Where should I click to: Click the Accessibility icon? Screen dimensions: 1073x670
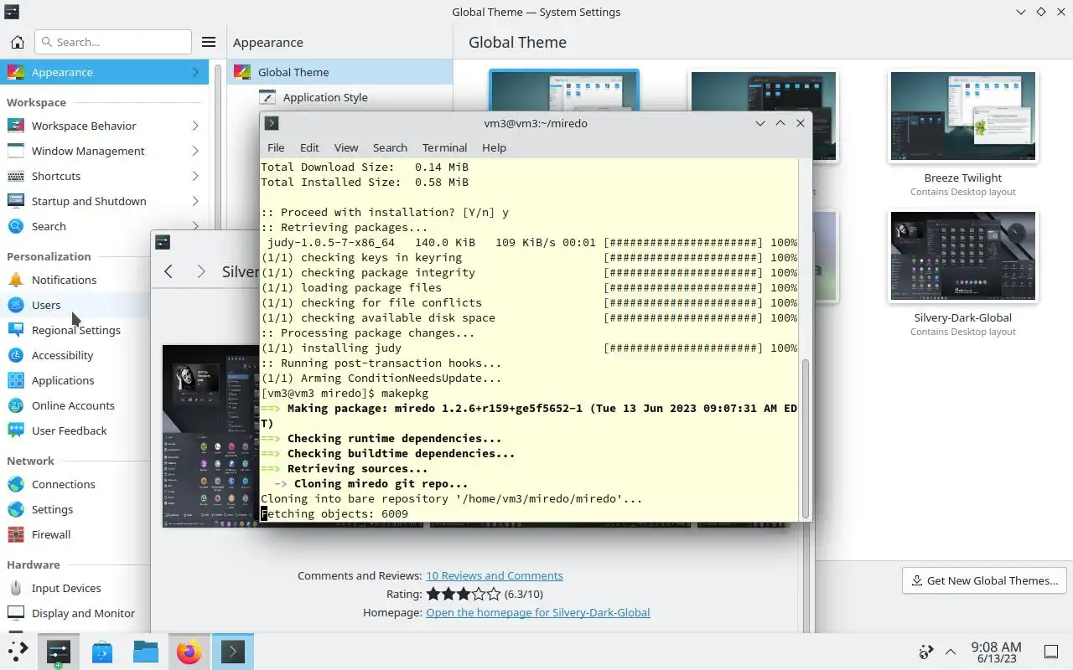point(16,355)
